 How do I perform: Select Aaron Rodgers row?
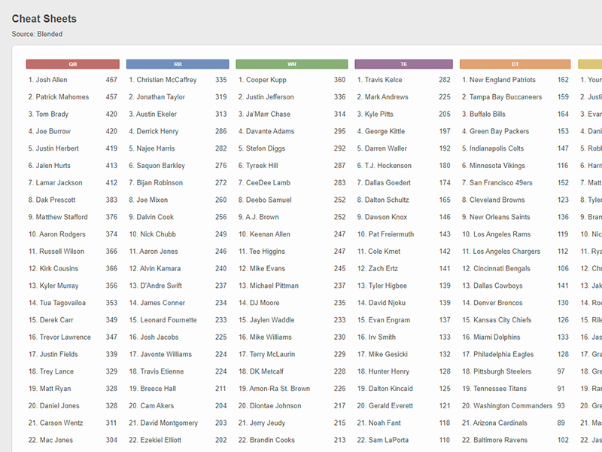(x=72, y=234)
